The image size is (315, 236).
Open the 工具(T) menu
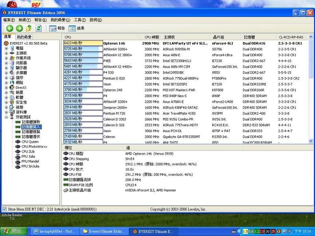point(80,20)
